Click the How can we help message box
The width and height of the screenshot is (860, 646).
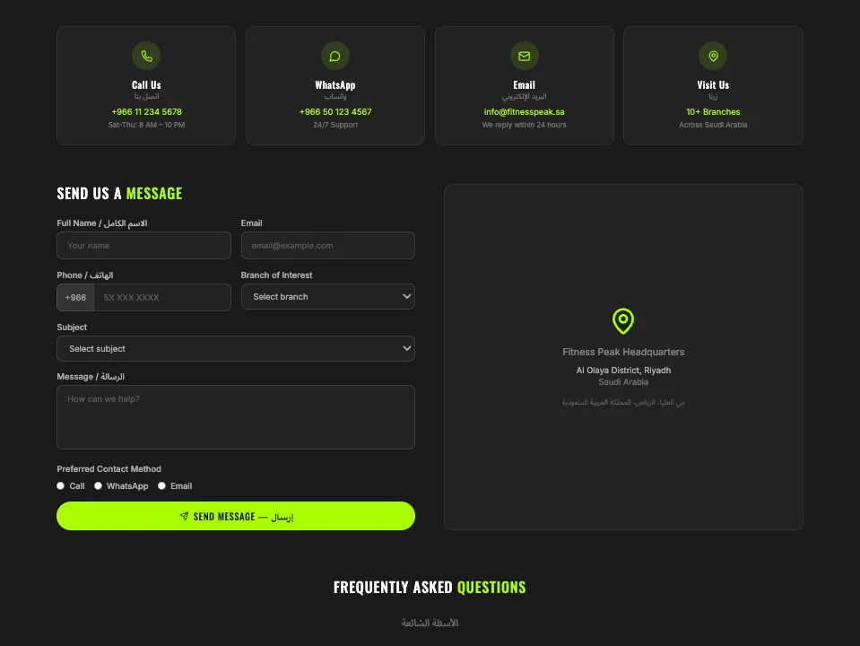(x=236, y=417)
